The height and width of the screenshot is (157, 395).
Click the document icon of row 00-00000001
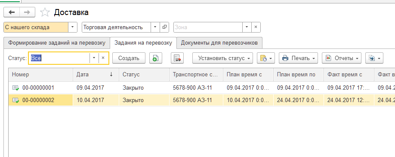click(15, 88)
